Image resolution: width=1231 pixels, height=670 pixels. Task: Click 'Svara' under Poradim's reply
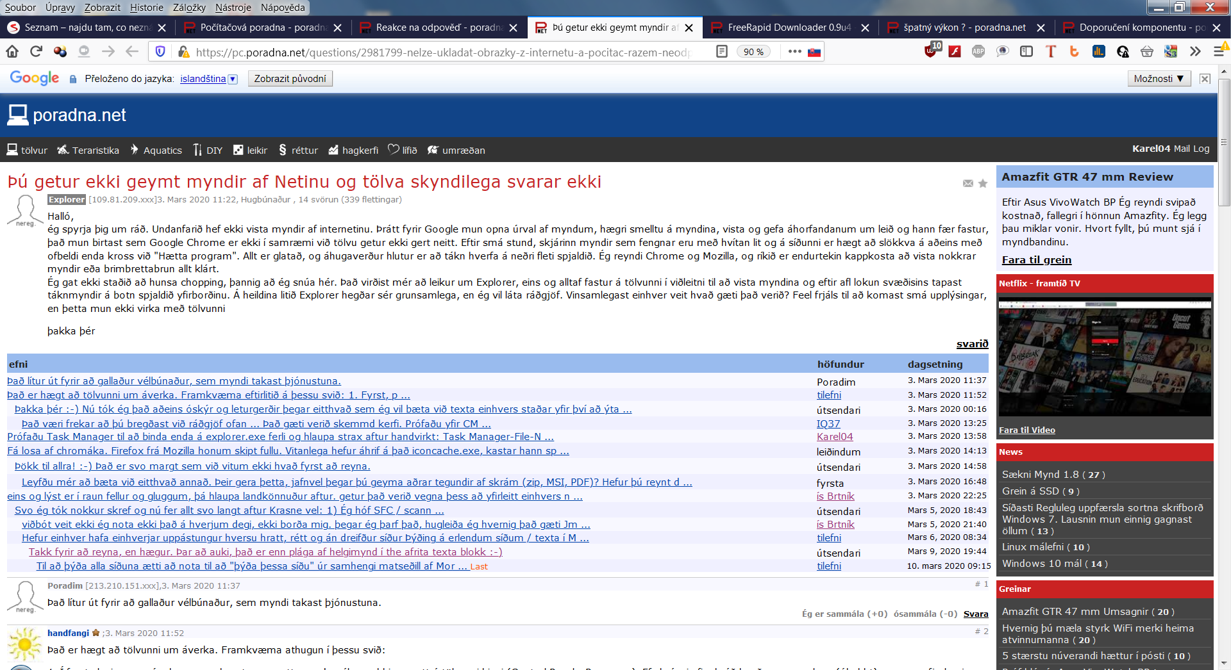[975, 614]
